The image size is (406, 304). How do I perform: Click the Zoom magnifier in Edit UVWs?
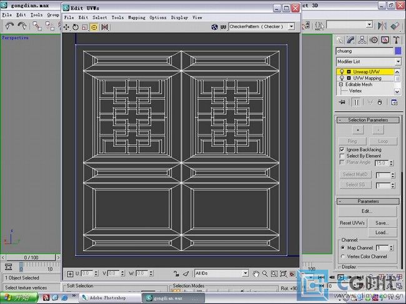(265, 274)
